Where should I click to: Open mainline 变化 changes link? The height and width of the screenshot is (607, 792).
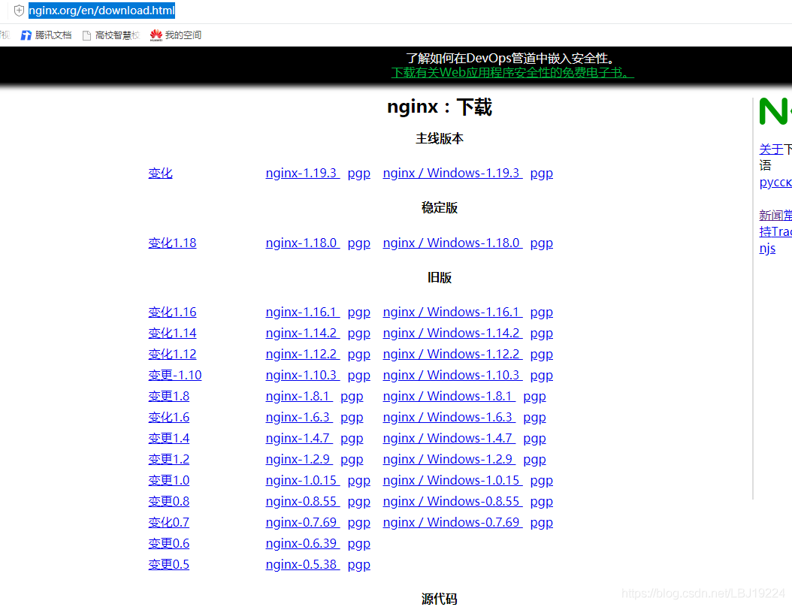pos(160,174)
